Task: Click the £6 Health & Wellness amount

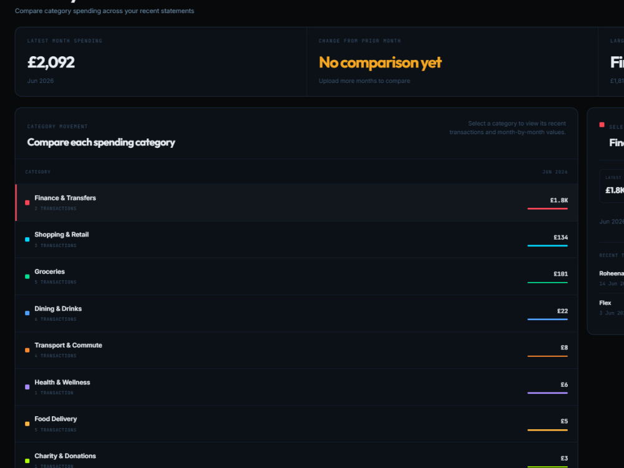Action: click(x=564, y=384)
